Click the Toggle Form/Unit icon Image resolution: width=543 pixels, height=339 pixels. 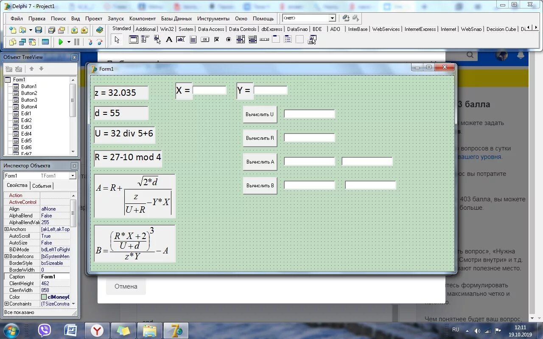pyautogui.click(x=33, y=42)
